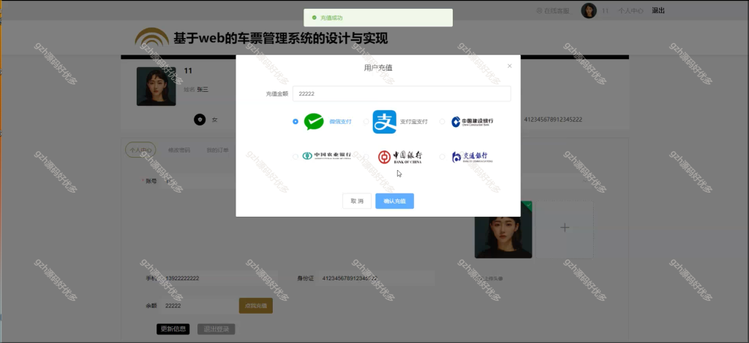Switch to the 修改密码 tab
The image size is (749, 343).
[x=179, y=150]
